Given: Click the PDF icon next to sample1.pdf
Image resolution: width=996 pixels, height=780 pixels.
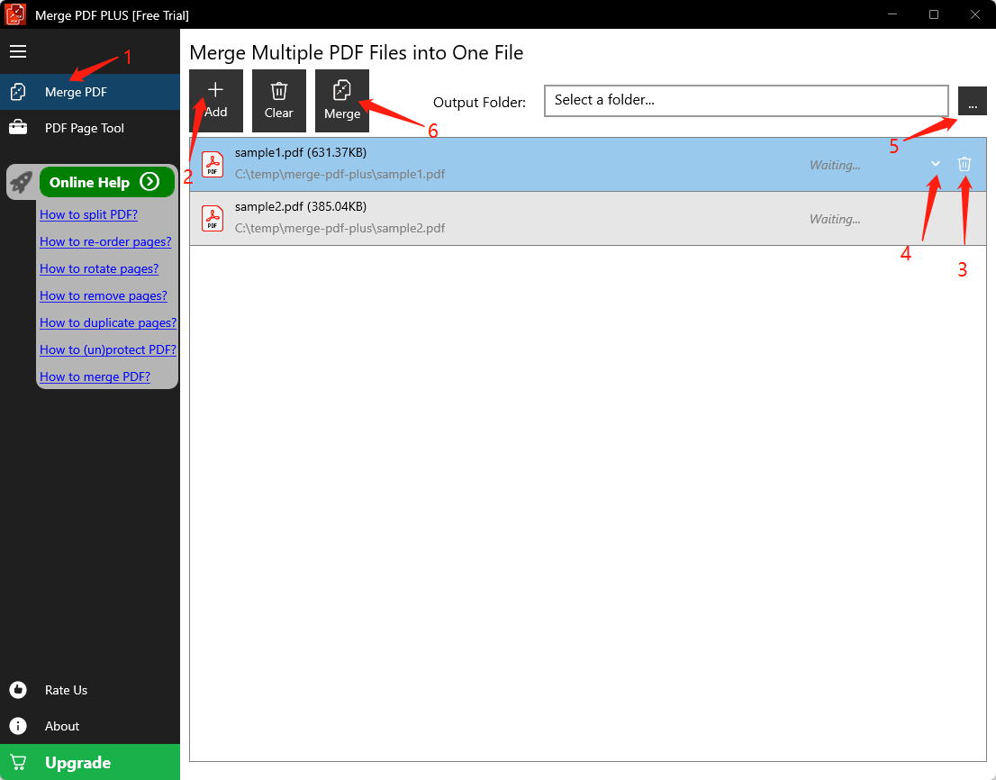Looking at the screenshot, I should pyautogui.click(x=212, y=164).
